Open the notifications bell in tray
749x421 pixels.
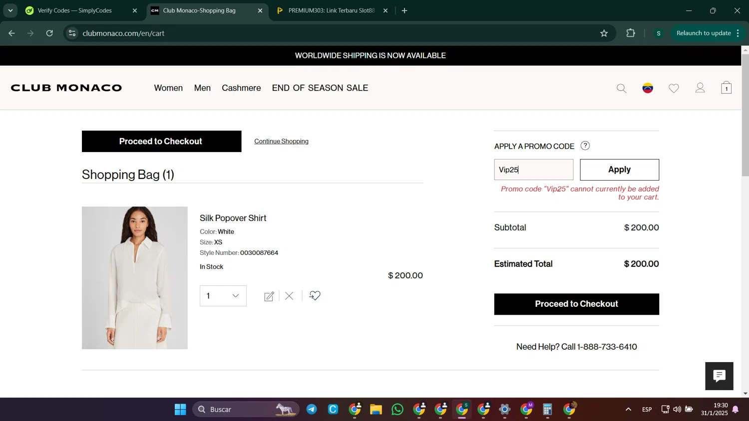[x=736, y=410]
